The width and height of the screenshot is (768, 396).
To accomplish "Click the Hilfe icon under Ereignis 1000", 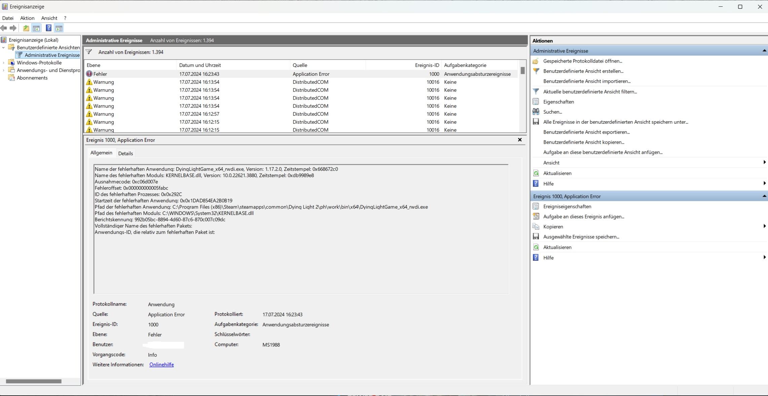I will [536, 258].
